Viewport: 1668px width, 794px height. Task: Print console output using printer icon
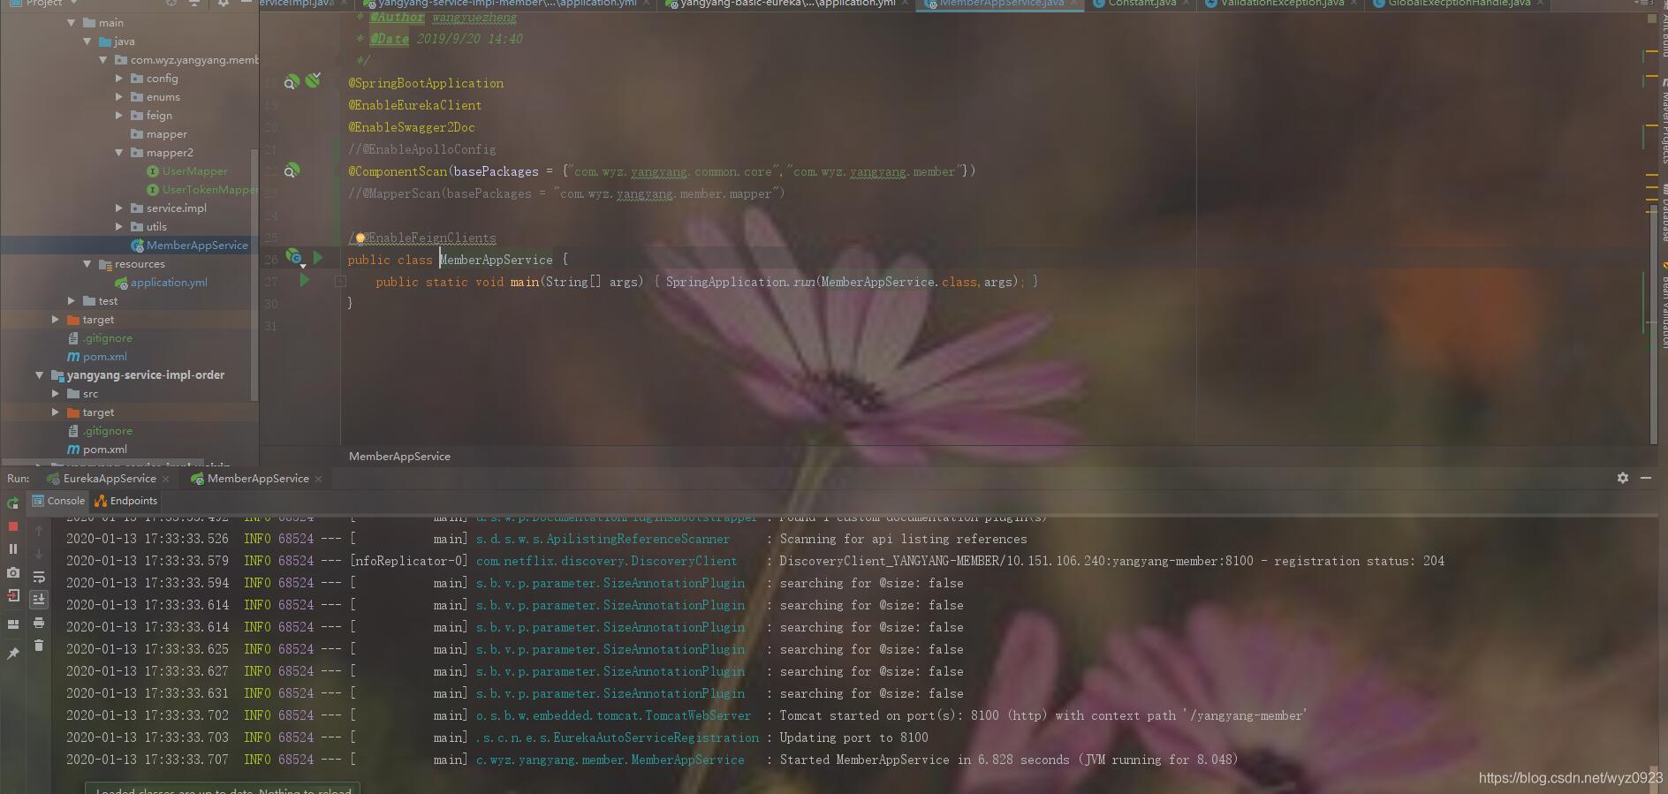click(x=39, y=623)
